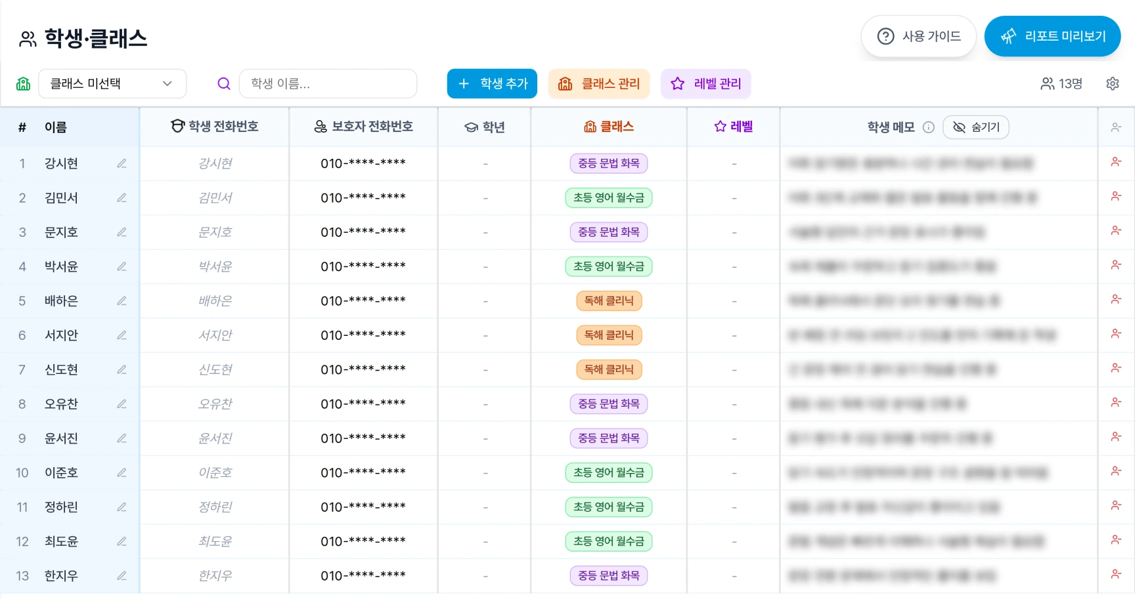Open class tag 독해 클리닉 for 서지안
1135x599 pixels.
(x=609, y=335)
